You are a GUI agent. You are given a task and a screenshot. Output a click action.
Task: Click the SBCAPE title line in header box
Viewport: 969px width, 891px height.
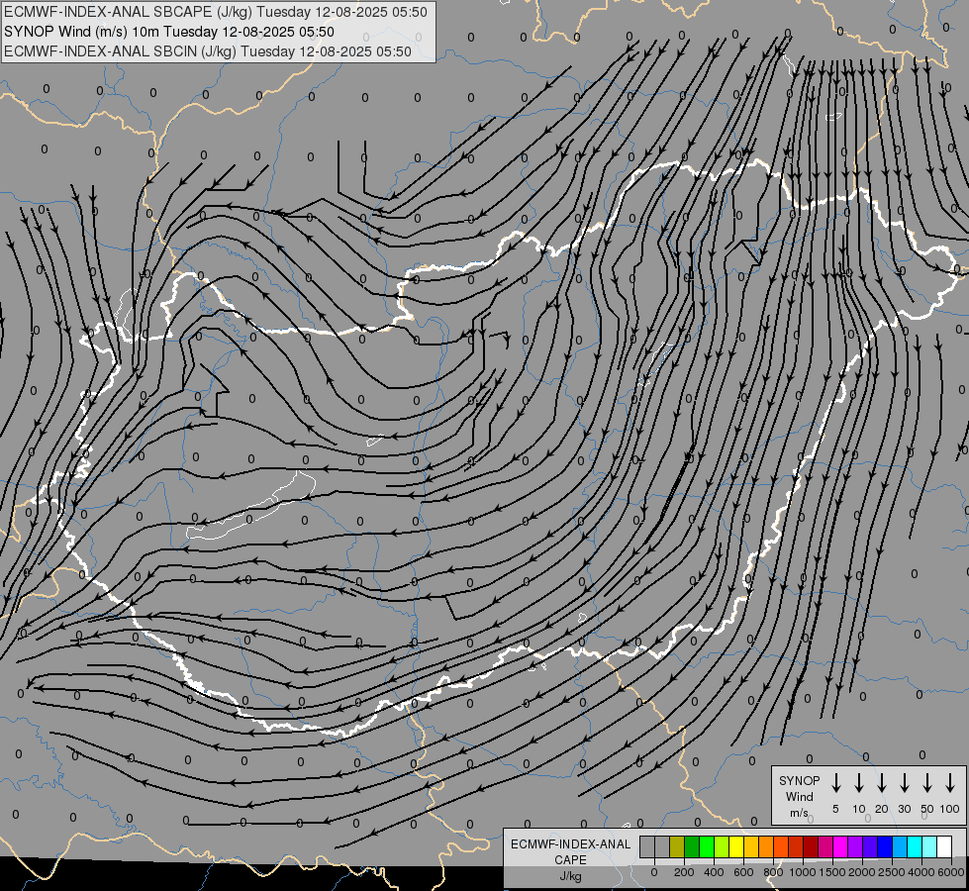[215, 12]
